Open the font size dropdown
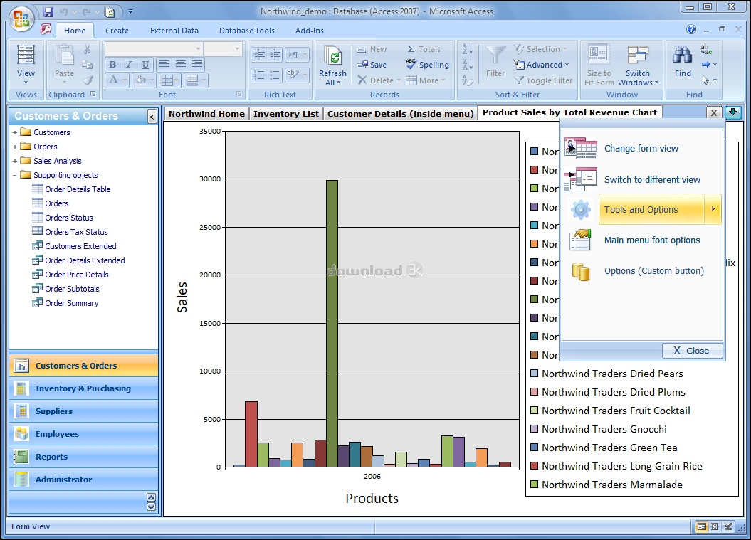 click(x=236, y=49)
